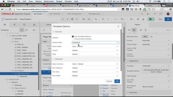Open the Processing tab icon
Image resolution: width=173 pixels, height=97 pixels.
[24, 25]
